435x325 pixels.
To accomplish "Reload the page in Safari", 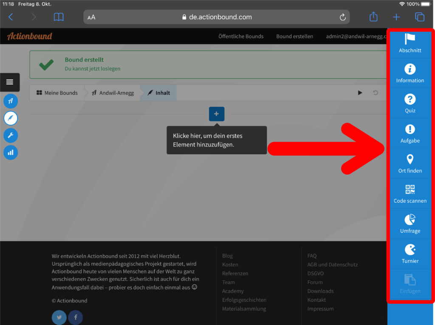I will point(342,17).
